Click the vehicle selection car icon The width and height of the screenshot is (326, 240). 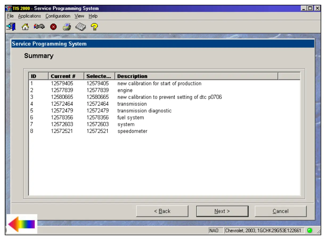39,27
